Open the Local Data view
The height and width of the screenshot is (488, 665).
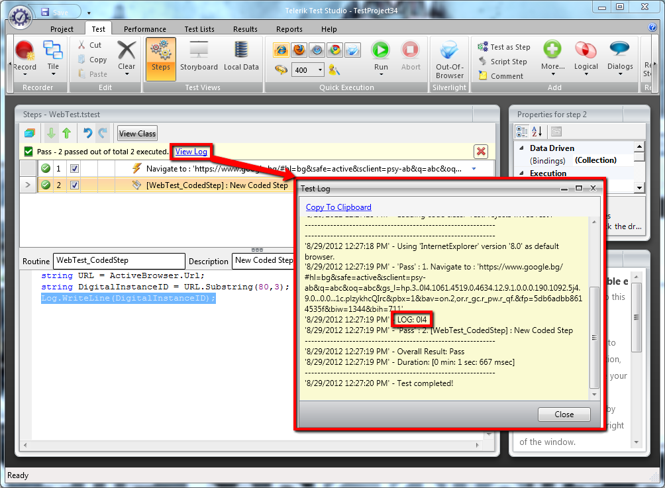coord(241,56)
